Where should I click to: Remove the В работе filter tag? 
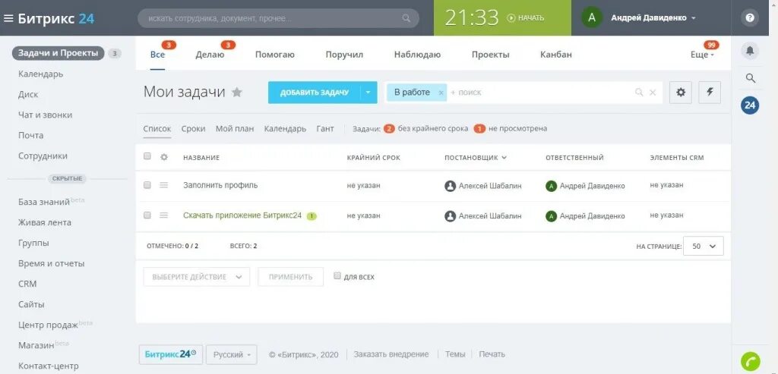441,93
